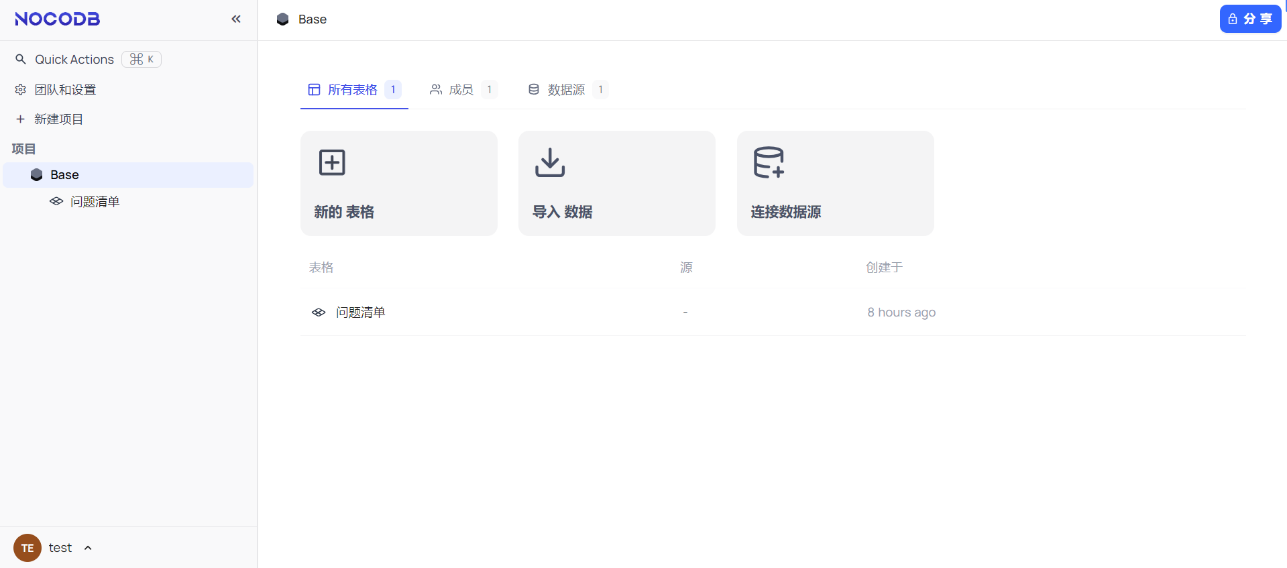The image size is (1287, 568).
Task: Click the ⌘K shortcut badge
Action: (x=142, y=59)
